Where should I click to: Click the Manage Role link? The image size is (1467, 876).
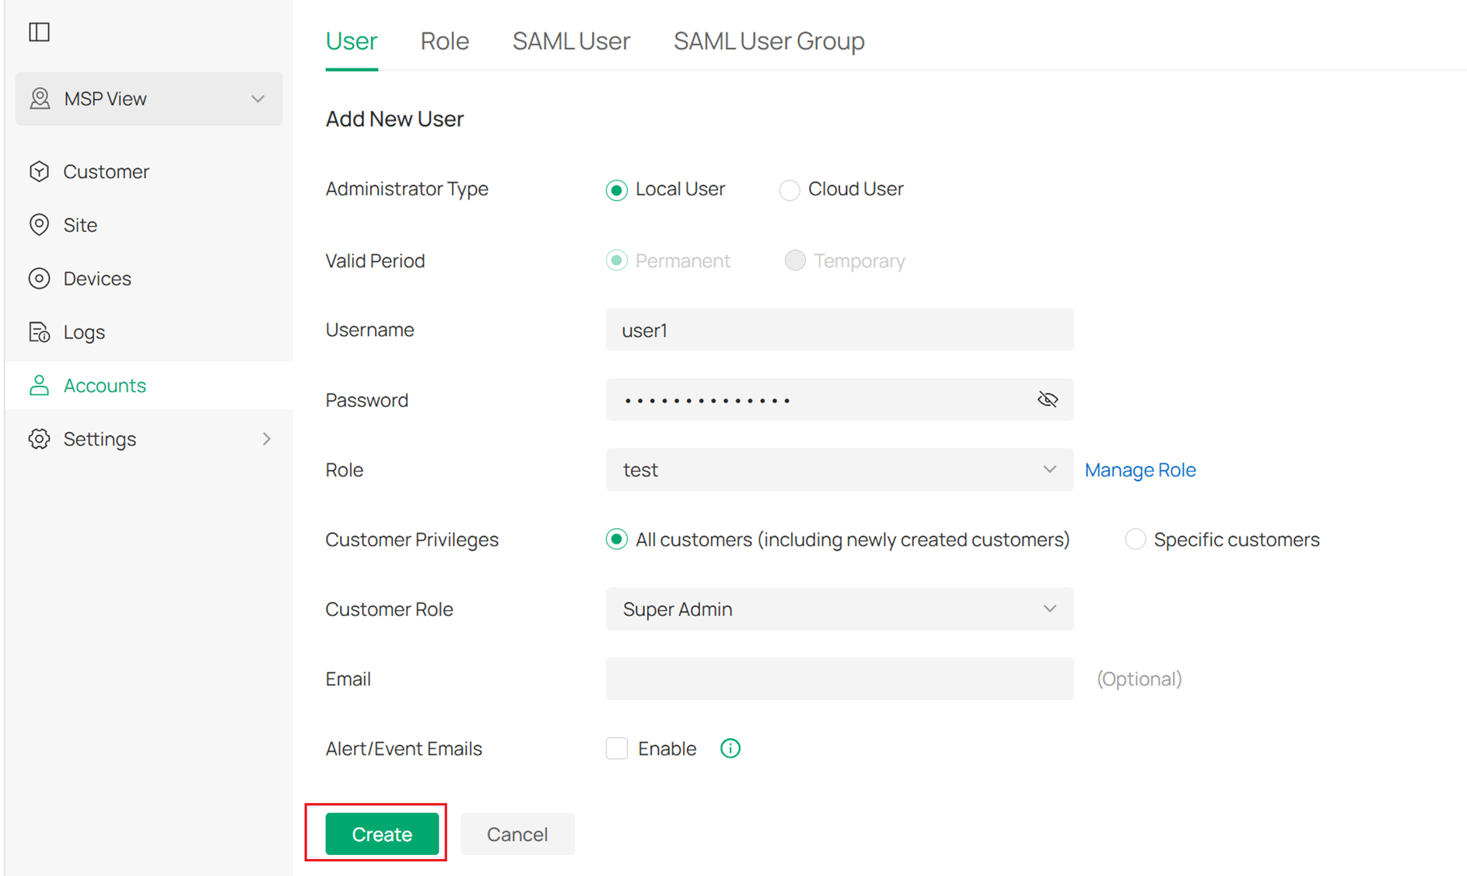tap(1140, 469)
